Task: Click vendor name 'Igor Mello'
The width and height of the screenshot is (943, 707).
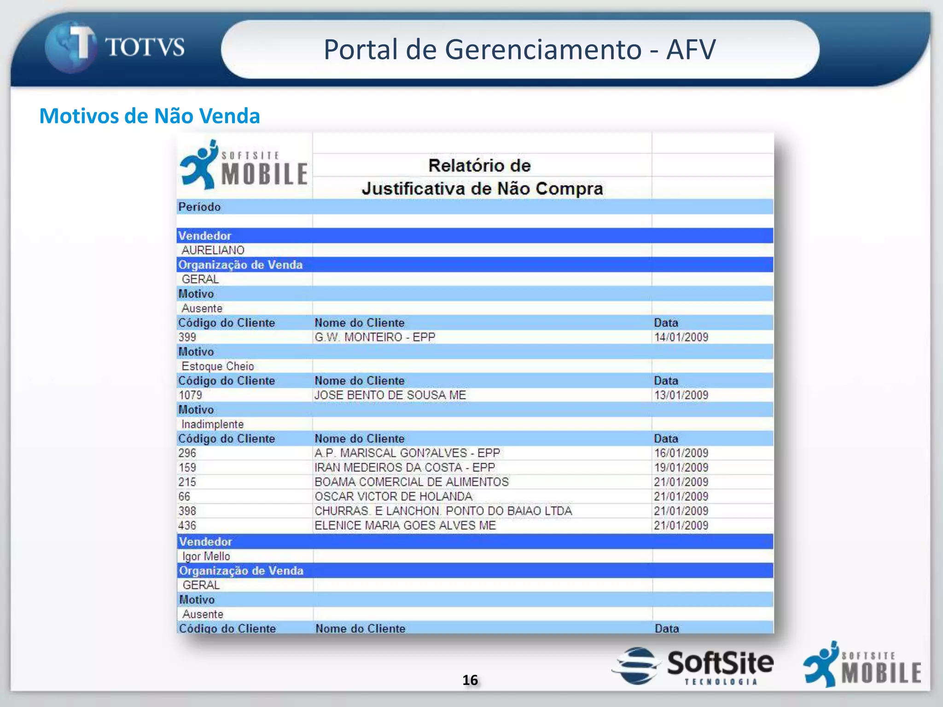Action: (x=206, y=556)
